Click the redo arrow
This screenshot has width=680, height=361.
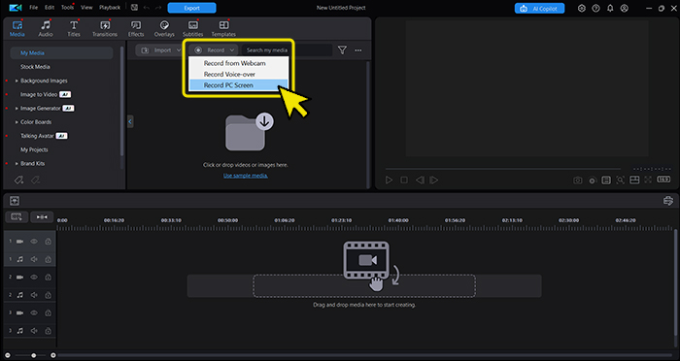coord(158,8)
